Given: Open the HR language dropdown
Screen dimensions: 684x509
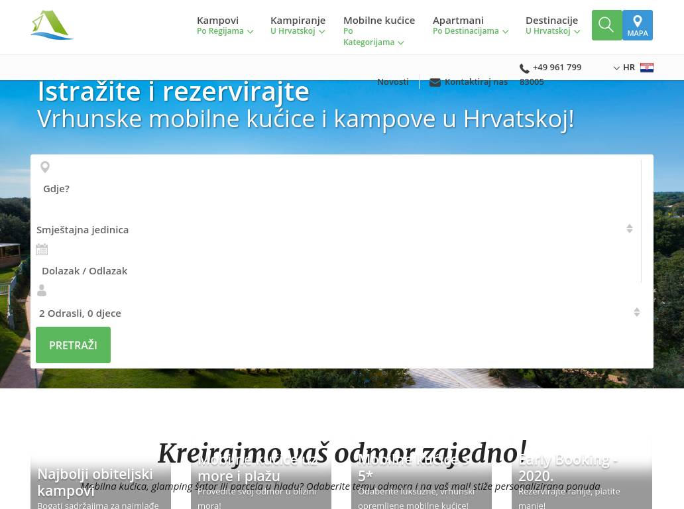Looking at the screenshot, I should click(624, 68).
